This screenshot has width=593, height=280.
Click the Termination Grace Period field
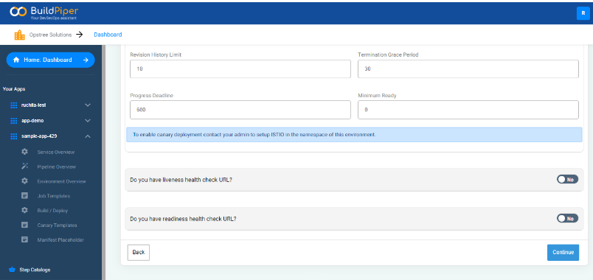pos(468,69)
